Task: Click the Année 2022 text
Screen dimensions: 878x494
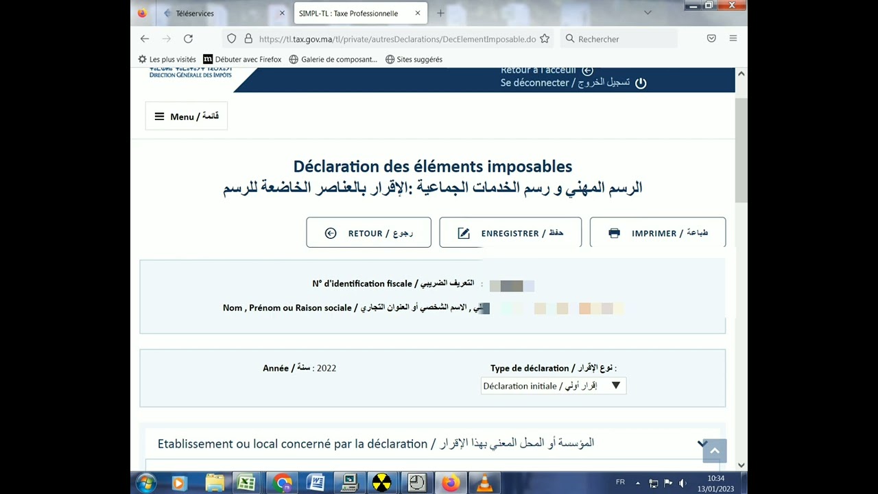Action: 299,368
